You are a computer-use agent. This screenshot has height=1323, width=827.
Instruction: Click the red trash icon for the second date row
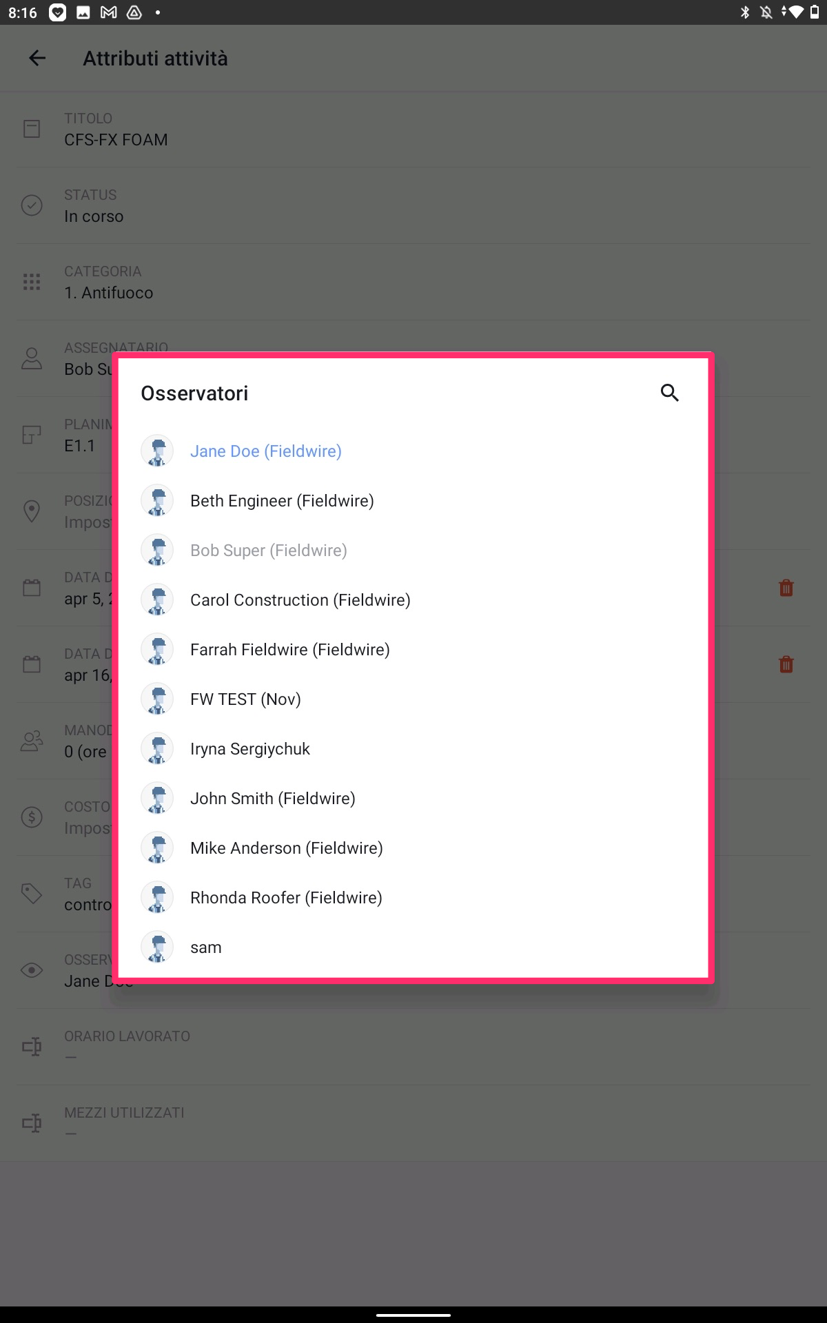(x=786, y=664)
